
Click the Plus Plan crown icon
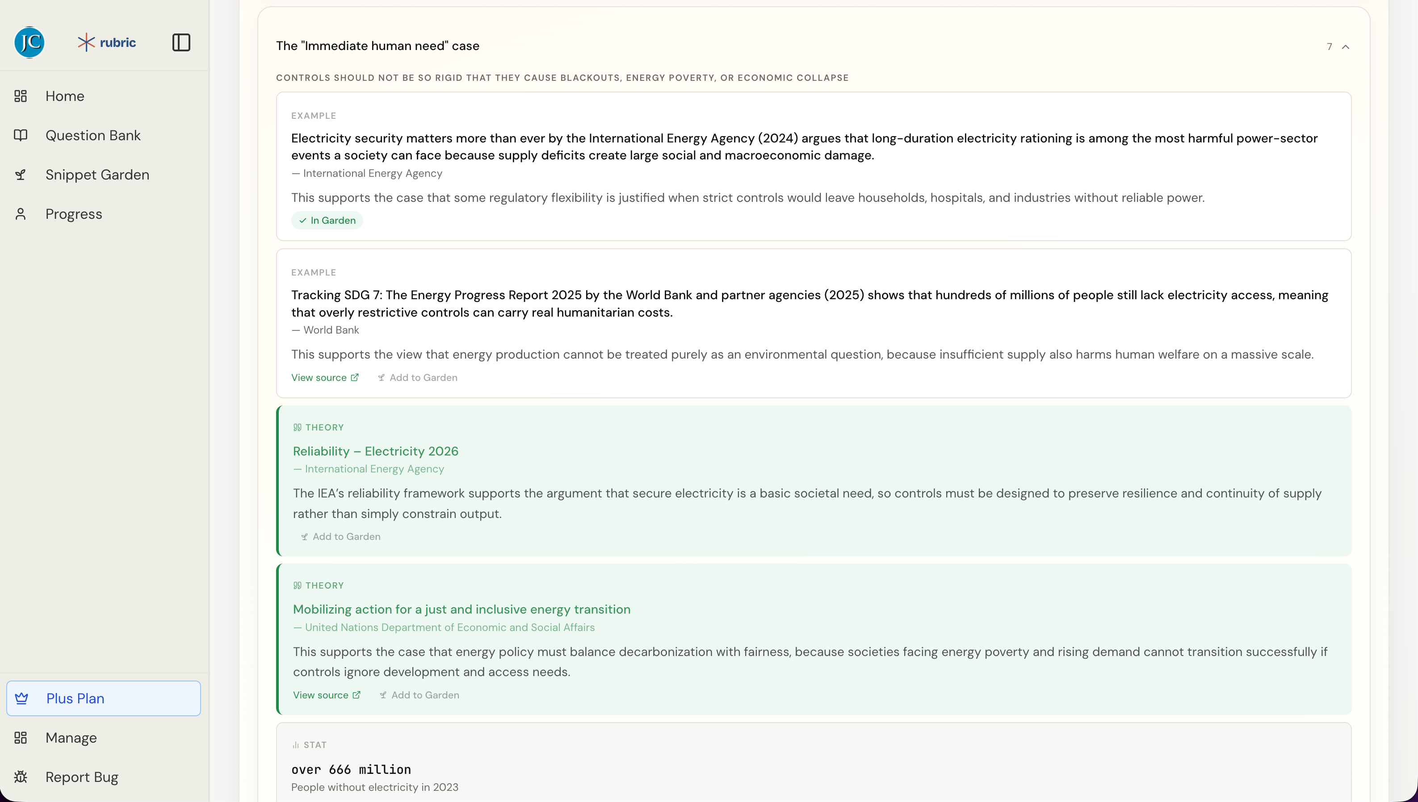pos(21,698)
